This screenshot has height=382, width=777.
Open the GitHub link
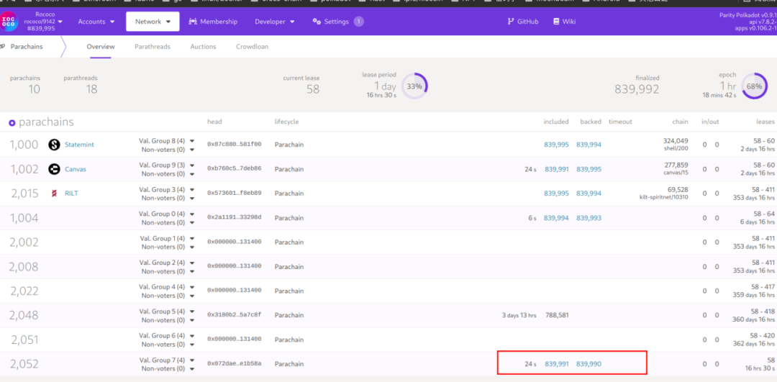(x=523, y=22)
